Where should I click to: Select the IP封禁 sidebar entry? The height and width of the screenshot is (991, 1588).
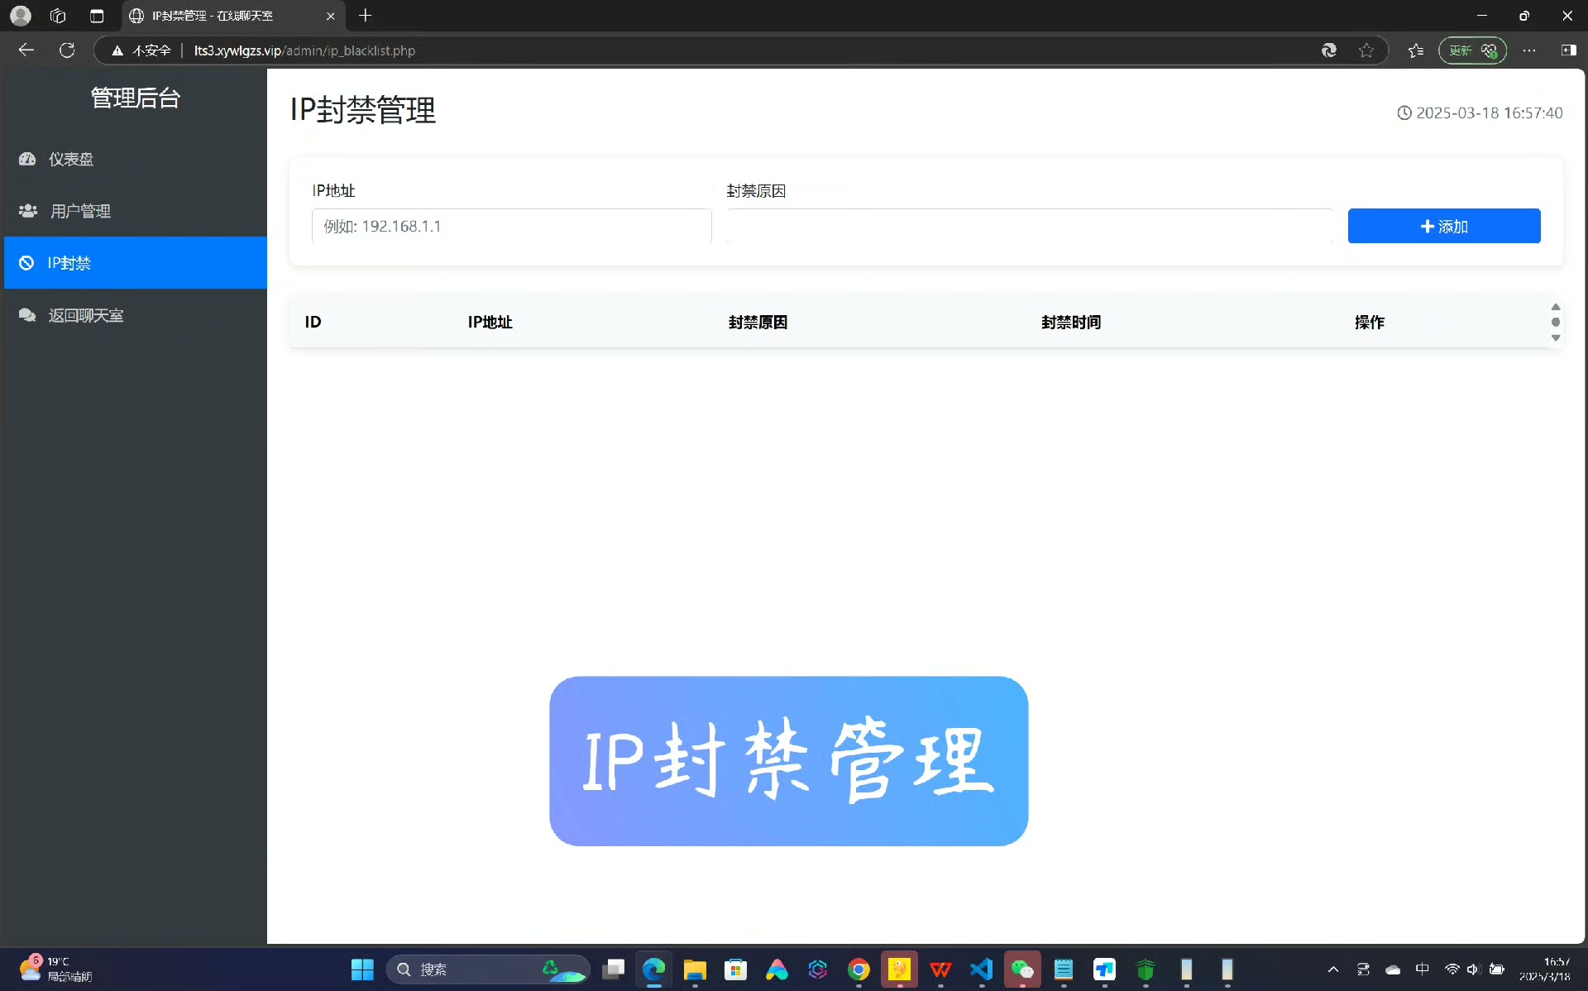click(69, 263)
